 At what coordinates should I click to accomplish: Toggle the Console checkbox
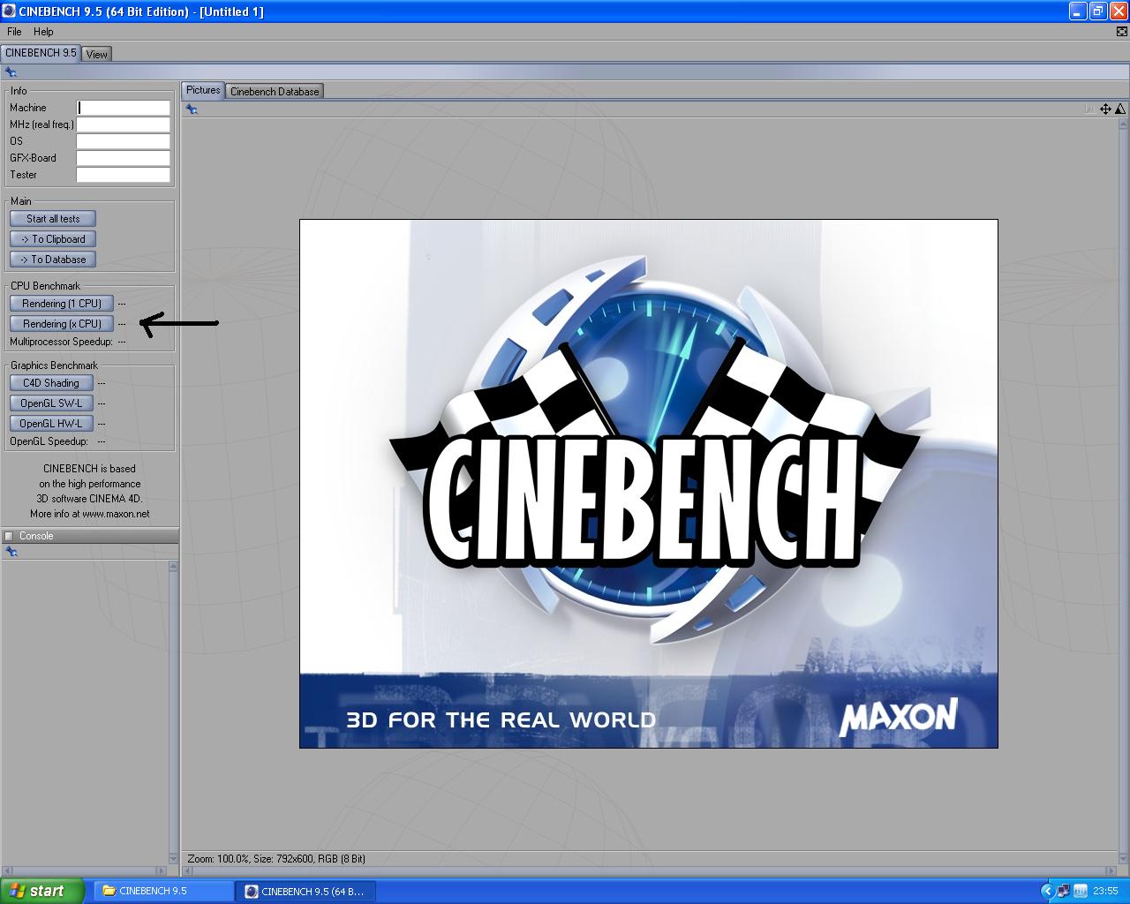(x=9, y=536)
